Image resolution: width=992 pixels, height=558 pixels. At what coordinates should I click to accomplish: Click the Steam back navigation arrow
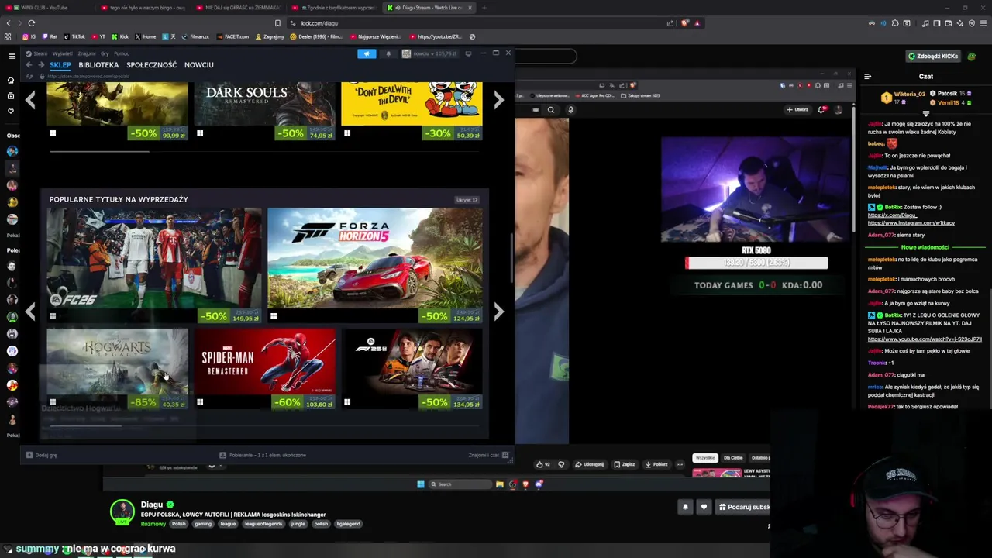click(x=29, y=65)
